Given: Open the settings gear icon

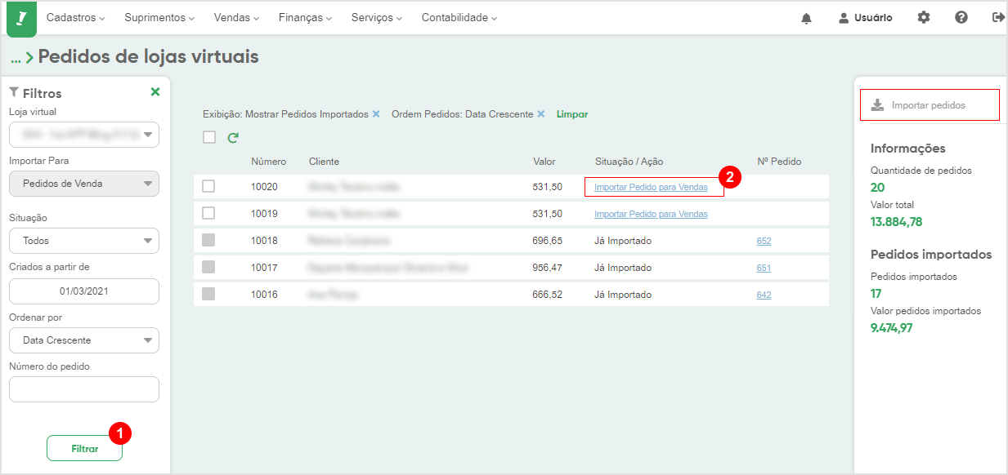Looking at the screenshot, I should [924, 17].
